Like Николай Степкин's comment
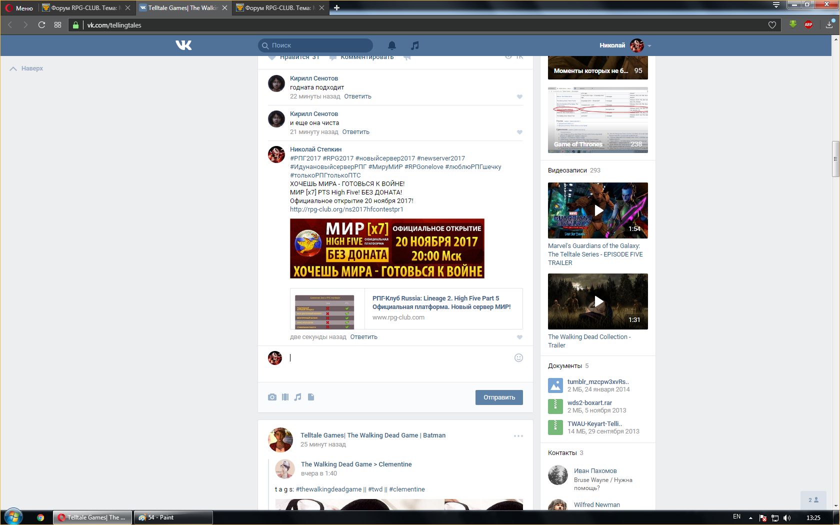Viewport: 840px width, 525px height. pos(519,337)
